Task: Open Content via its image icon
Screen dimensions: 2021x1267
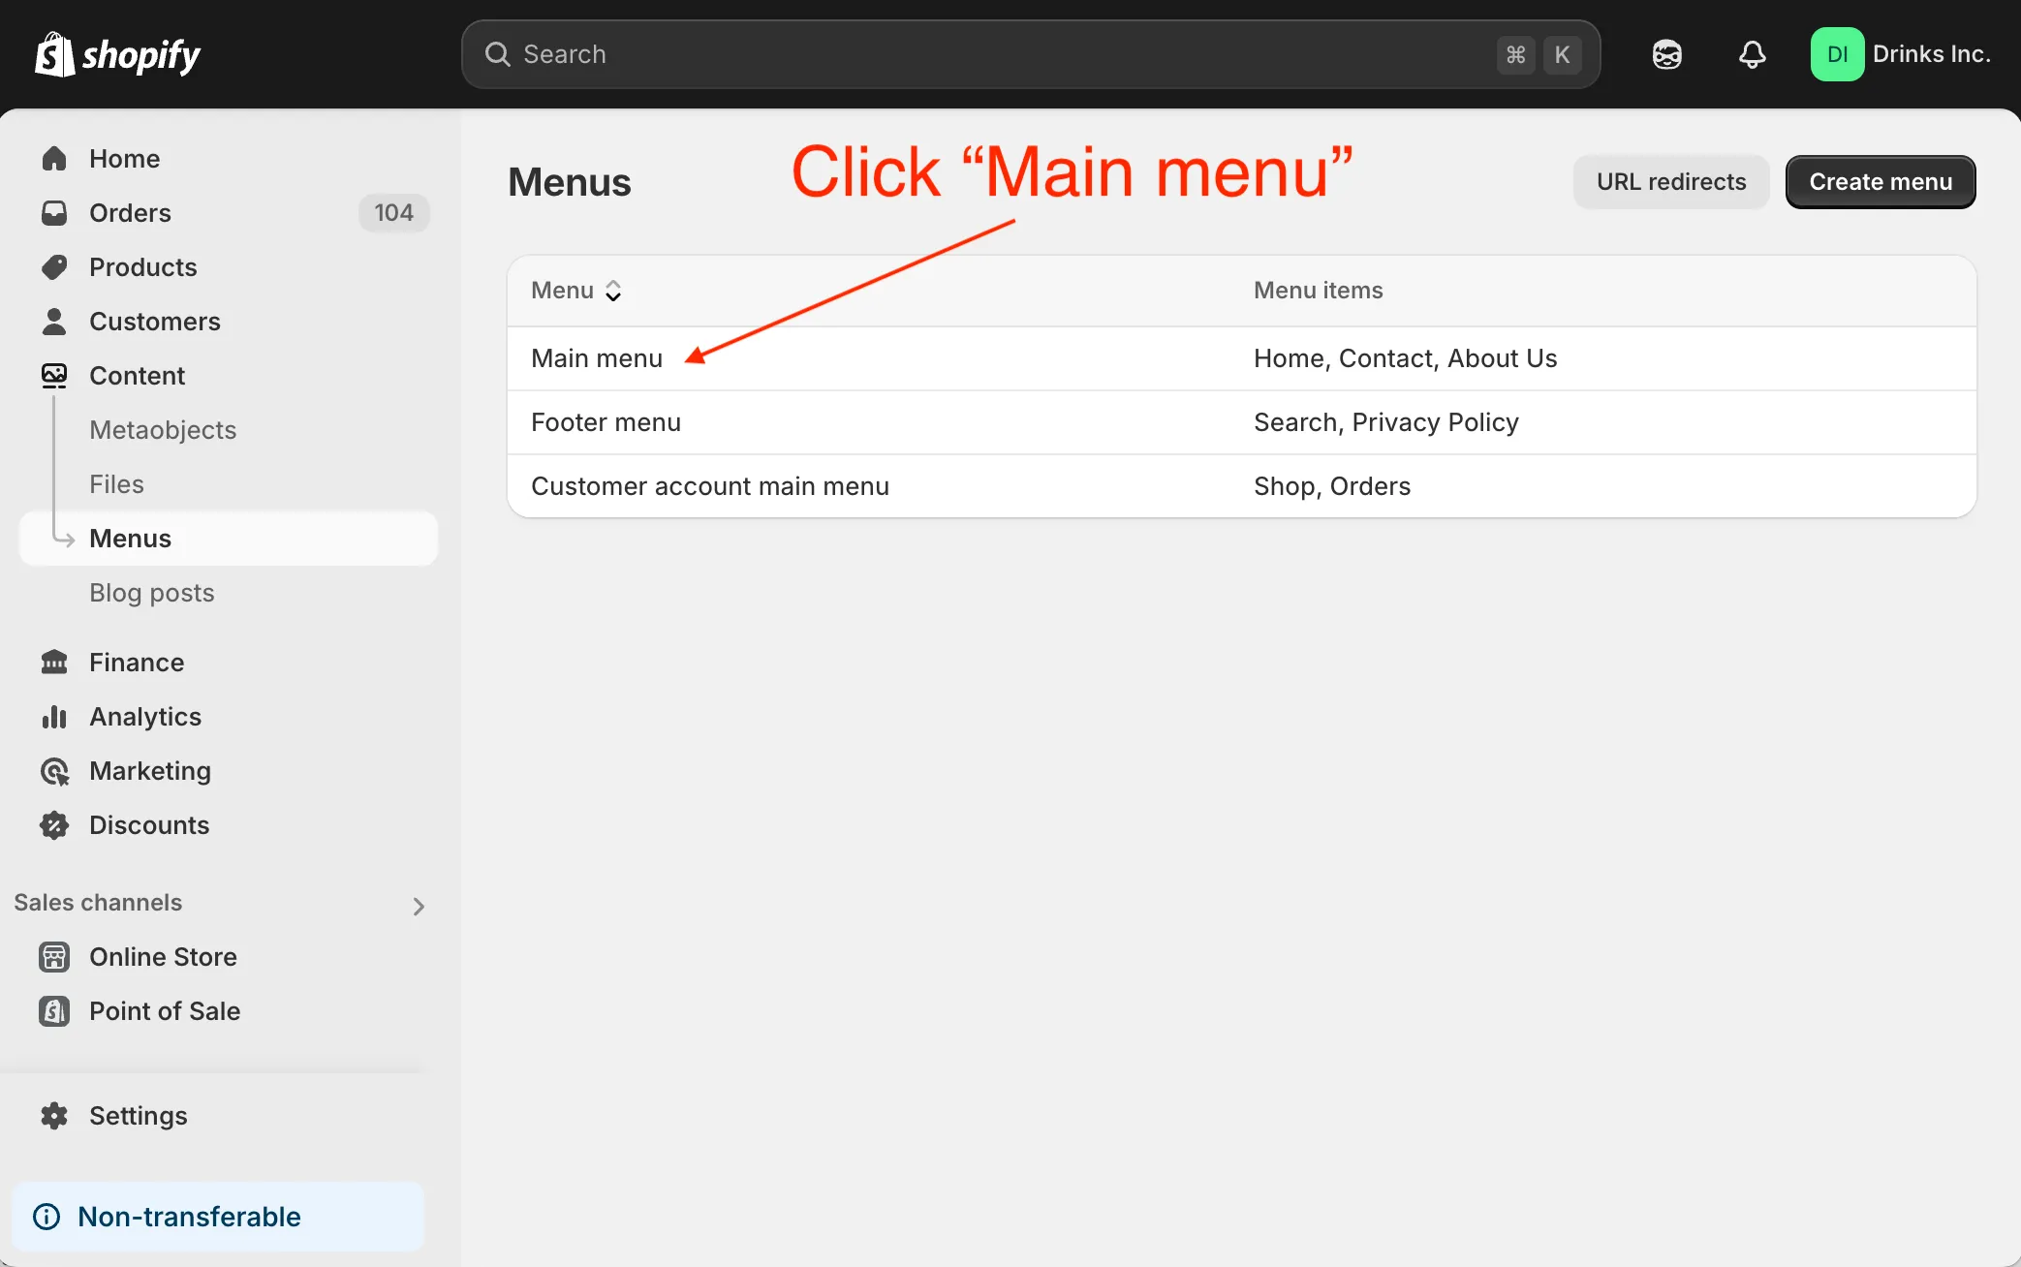Action: coord(54,375)
